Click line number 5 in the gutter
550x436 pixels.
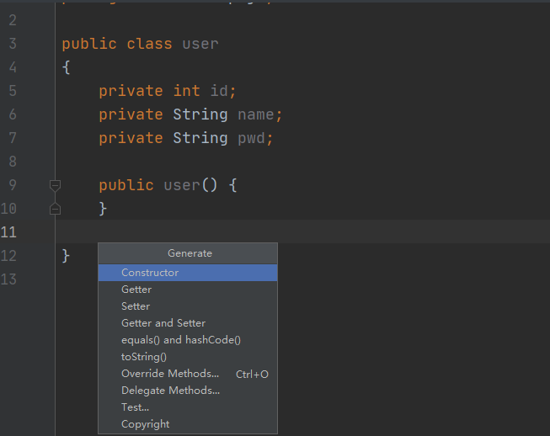pyautogui.click(x=13, y=91)
